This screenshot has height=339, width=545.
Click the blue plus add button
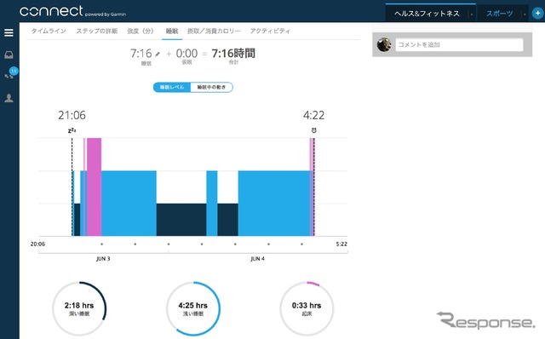[537, 14]
